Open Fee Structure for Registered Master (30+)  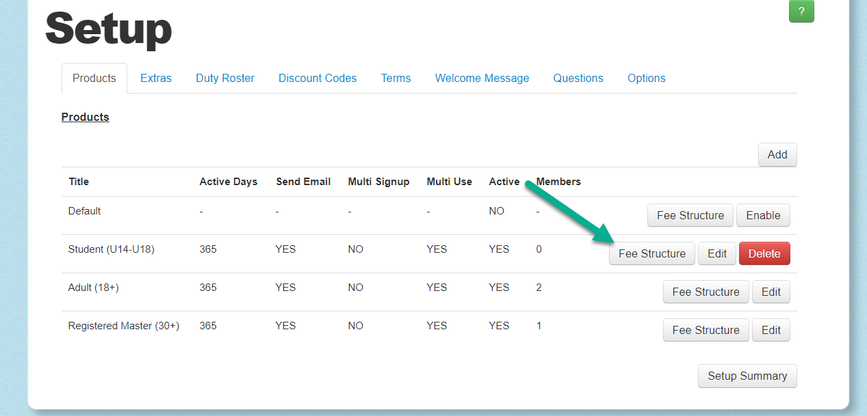tap(706, 330)
